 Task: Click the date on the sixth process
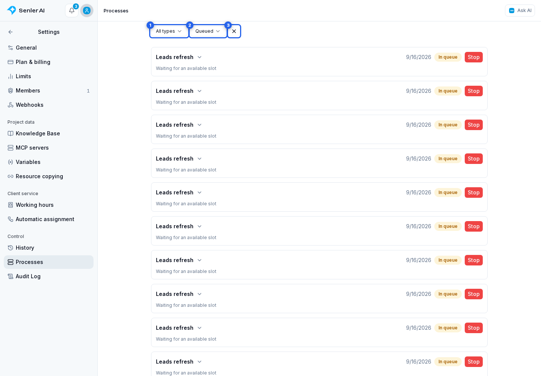[x=419, y=226]
